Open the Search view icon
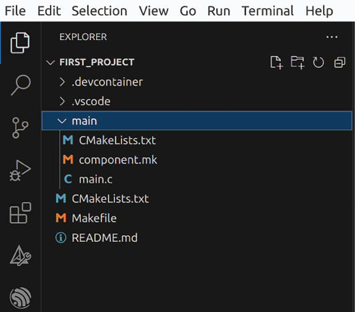Screen dimensions: 355x312 tap(21, 85)
